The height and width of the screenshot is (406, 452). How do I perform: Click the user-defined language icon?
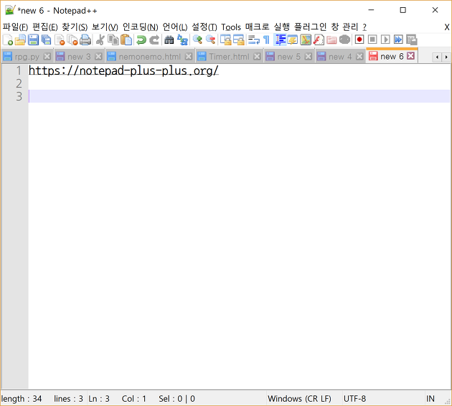click(293, 40)
